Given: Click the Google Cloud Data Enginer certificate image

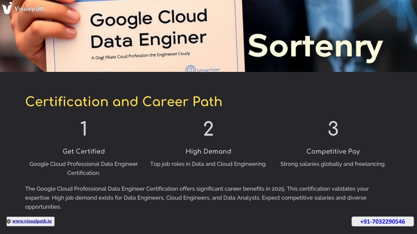Looking at the screenshot, I should [x=145, y=36].
